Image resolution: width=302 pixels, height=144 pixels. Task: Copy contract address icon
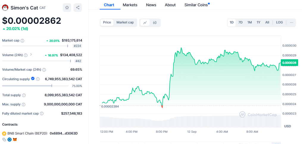click(4, 140)
